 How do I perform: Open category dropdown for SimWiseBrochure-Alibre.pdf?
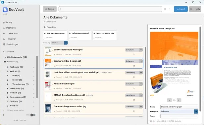(134, 50)
